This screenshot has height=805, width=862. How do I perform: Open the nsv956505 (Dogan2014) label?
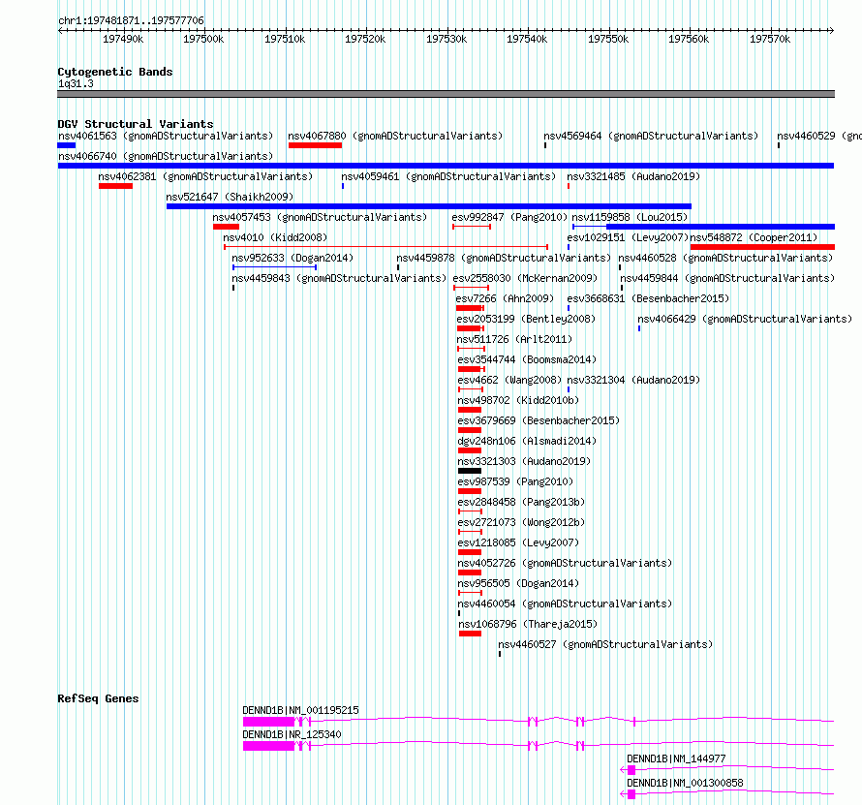coord(518,583)
